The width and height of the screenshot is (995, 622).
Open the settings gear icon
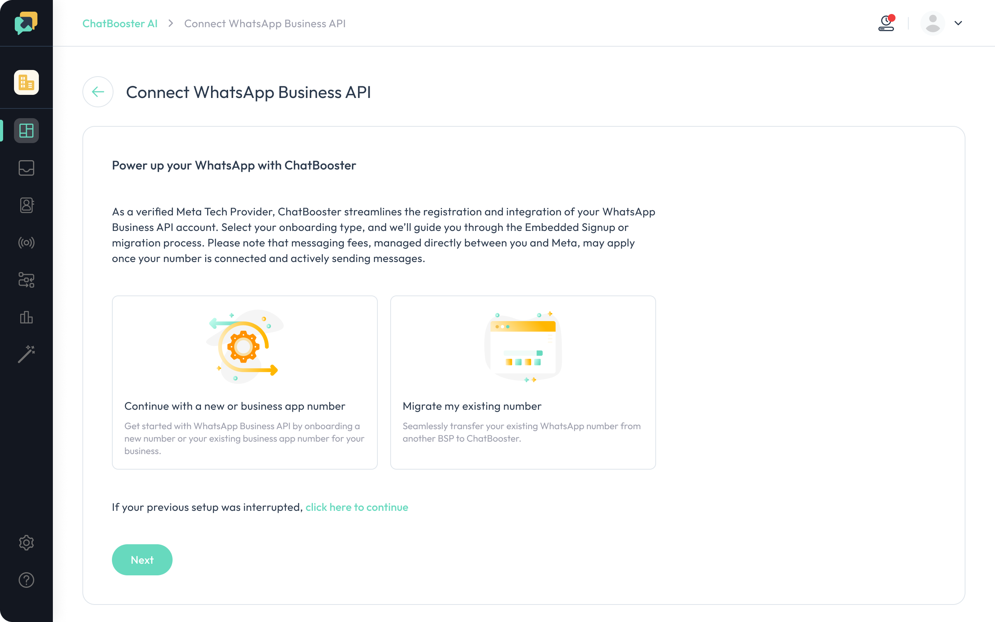tap(26, 543)
